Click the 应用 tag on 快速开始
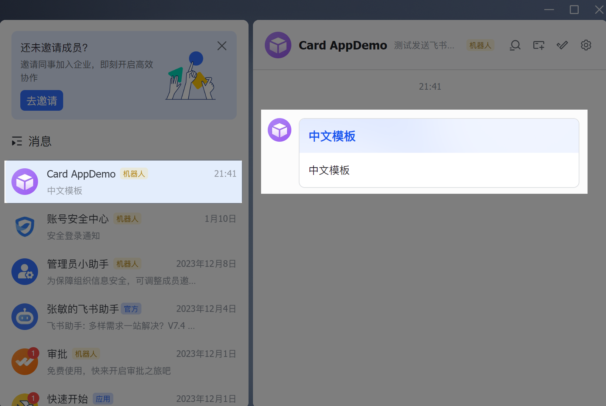This screenshot has height=406, width=606. point(103,399)
